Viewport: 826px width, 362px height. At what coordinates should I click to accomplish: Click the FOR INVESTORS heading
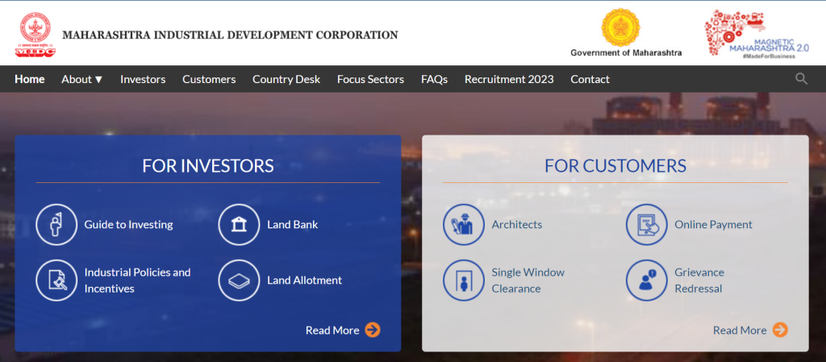pos(208,166)
